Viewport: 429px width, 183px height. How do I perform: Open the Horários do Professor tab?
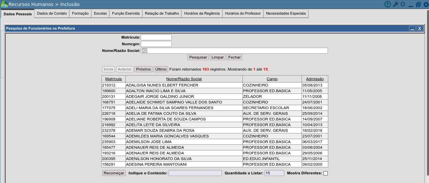pos(243,13)
